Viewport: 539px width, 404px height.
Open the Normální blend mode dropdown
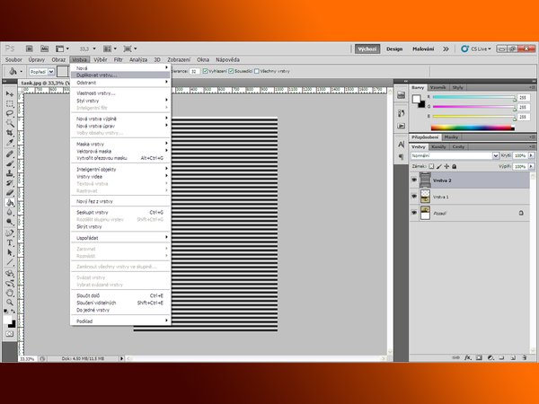pyautogui.click(x=454, y=155)
